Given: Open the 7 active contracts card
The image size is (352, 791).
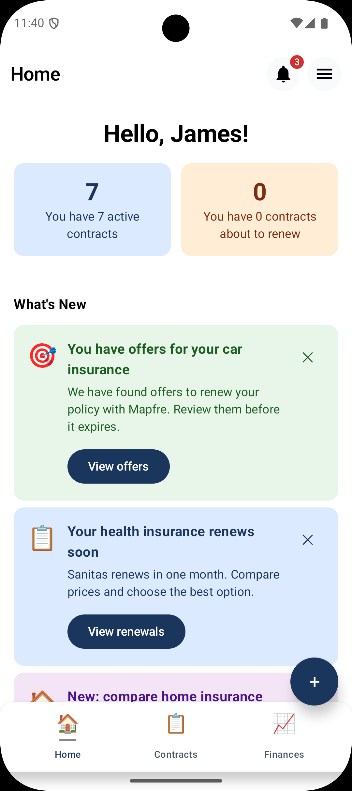Looking at the screenshot, I should [92, 209].
